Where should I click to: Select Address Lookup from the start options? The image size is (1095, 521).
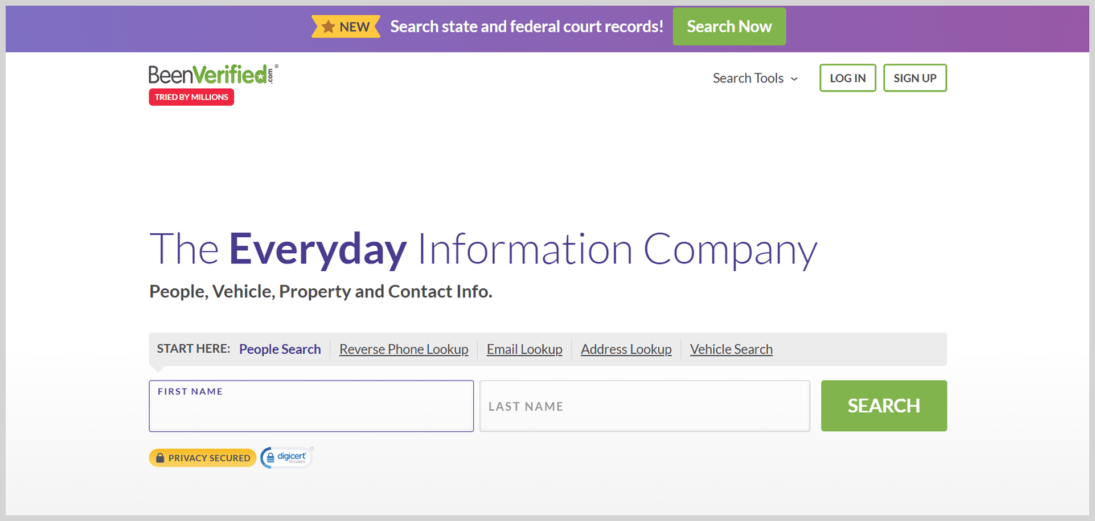(x=626, y=349)
